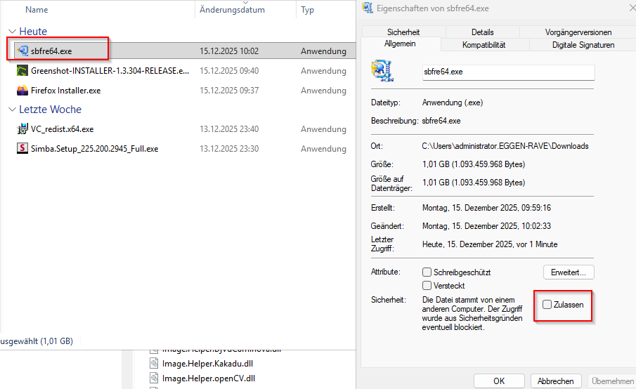Click the Erweitert... button
Image resolution: width=636 pixels, height=389 pixels.
[569, 272]
